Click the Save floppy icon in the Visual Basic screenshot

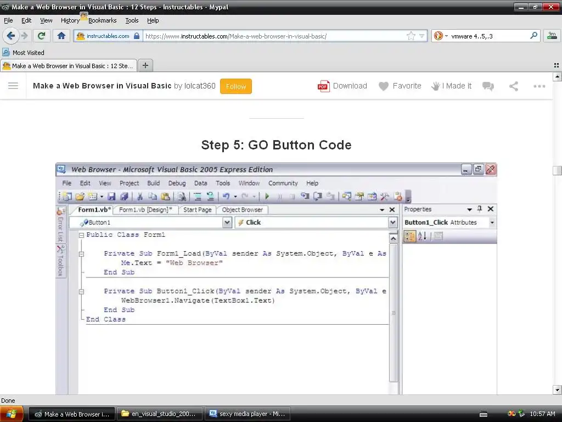[111, 196]
